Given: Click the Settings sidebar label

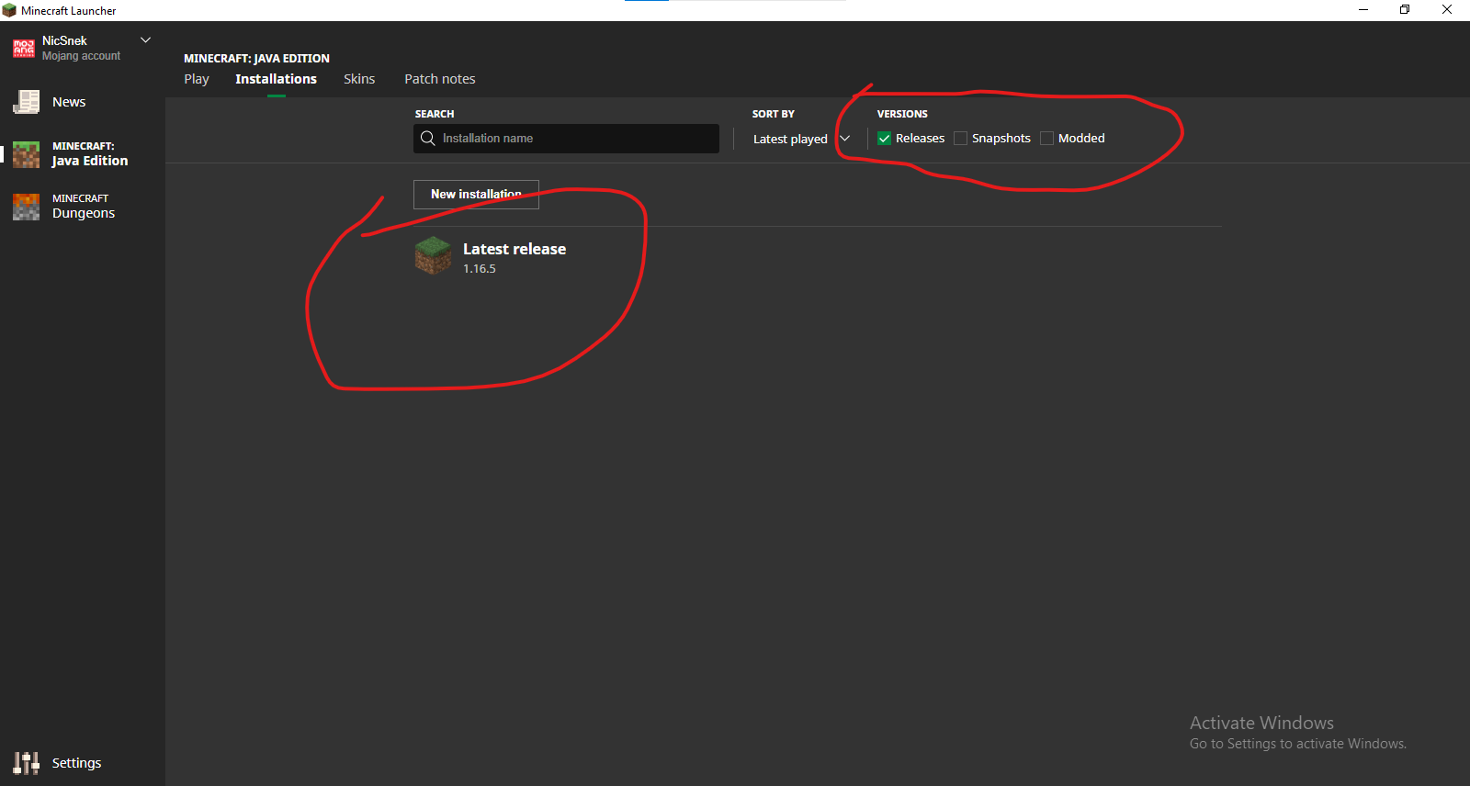Looking at the screenshot, I should (76, 763).
